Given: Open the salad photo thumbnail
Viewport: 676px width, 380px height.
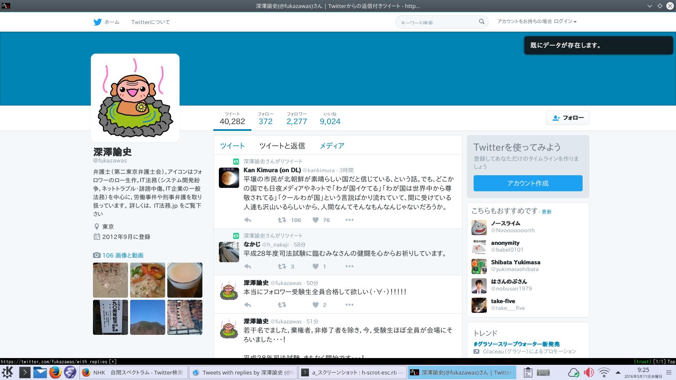Looking at the screenshot, I should (147, 280).
